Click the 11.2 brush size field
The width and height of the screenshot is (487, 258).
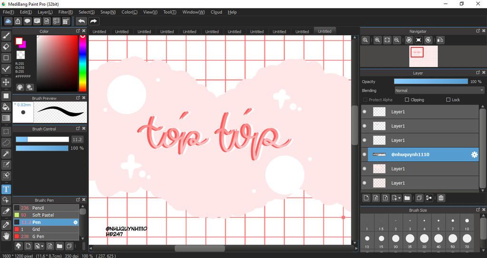click(78, 139)
